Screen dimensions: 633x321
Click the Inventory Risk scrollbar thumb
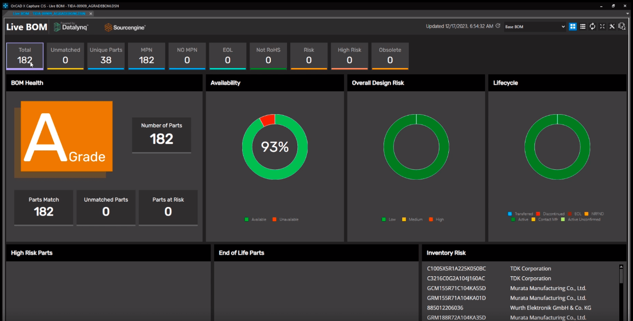pyautogui.click(x=621, y=276)
